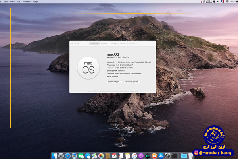Open Terminal icon in dock
Screen dimensions: 238x159
[174, 156]
